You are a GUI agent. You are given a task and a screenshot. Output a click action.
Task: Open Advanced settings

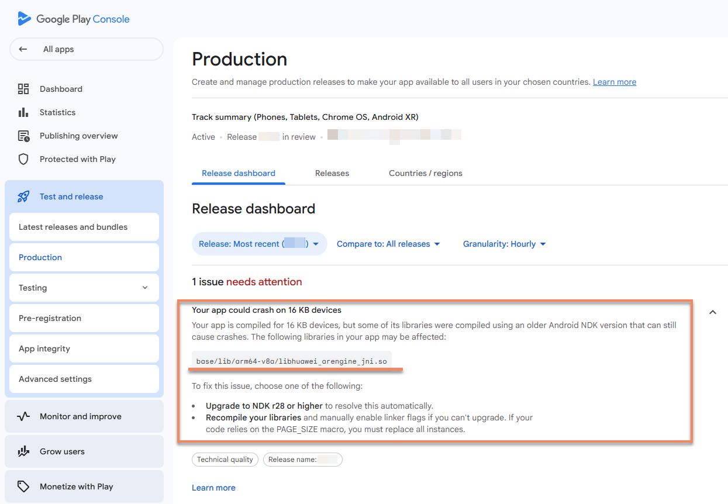[x=84, y=379]
